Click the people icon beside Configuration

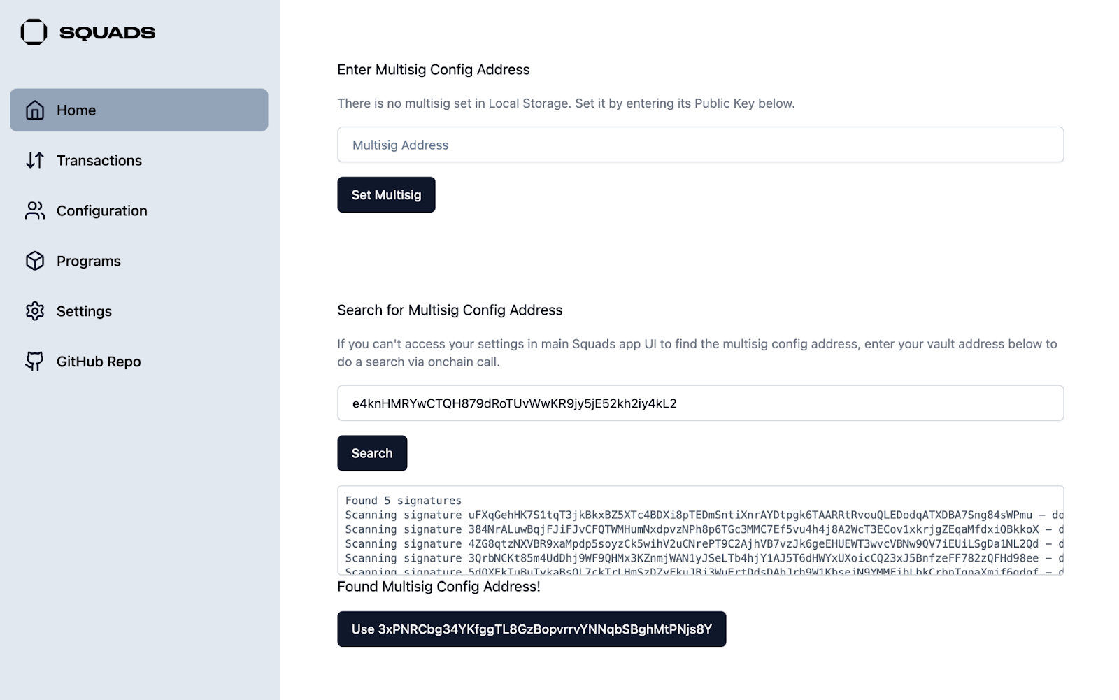[35, 211]
